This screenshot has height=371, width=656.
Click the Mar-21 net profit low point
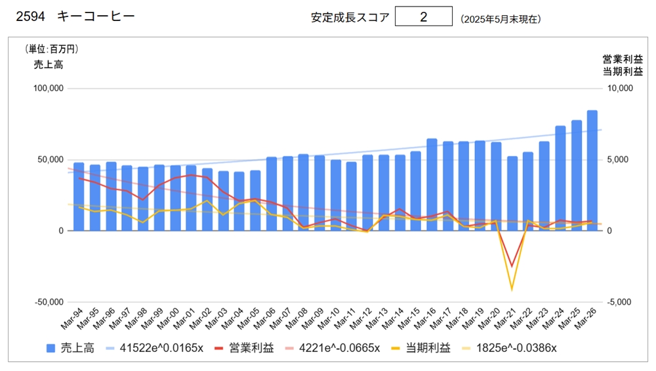coord(512,290)
